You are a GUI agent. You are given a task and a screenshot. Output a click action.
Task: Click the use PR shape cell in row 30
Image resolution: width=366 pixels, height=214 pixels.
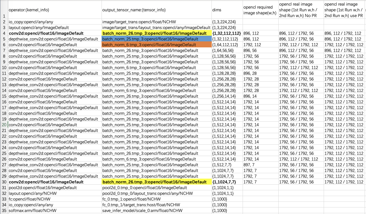[344, 182]
